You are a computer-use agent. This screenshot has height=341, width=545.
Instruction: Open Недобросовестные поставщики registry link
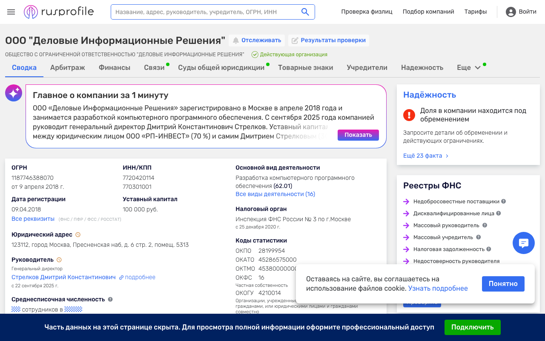pyautogui.click(x=456, y=201)
